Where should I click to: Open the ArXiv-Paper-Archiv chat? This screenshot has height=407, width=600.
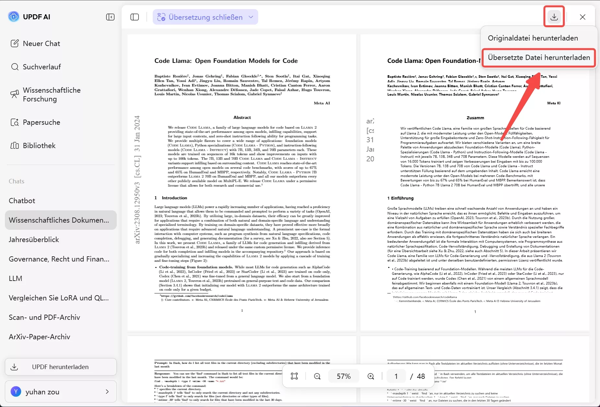click(x=61, y=337)
